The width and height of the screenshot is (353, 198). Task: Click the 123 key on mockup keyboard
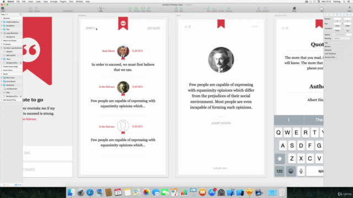280,171
